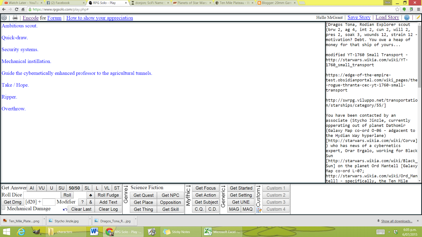Click the notepad pencil icon at top right

point(418,18)
